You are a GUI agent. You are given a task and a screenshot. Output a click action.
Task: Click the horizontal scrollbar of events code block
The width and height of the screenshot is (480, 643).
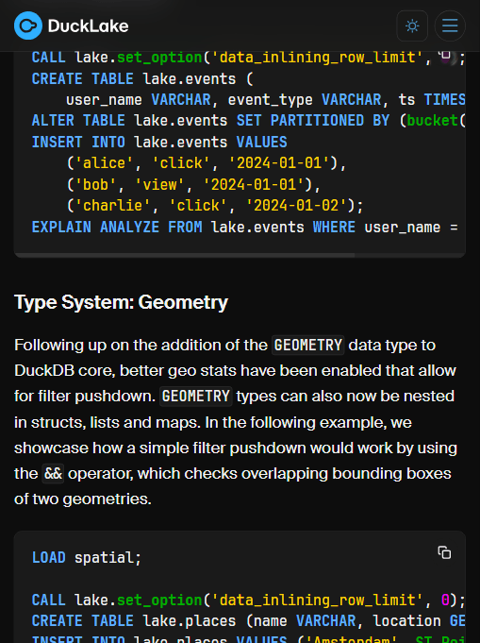pyautogui.click(x=184, y=255)
